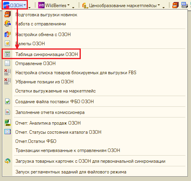Open the ОЗОН toolbar menu

click(15, 5)
